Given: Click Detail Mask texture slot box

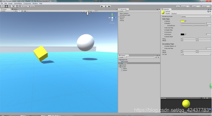Looking at the screenshot, I should tap(163, 37).
